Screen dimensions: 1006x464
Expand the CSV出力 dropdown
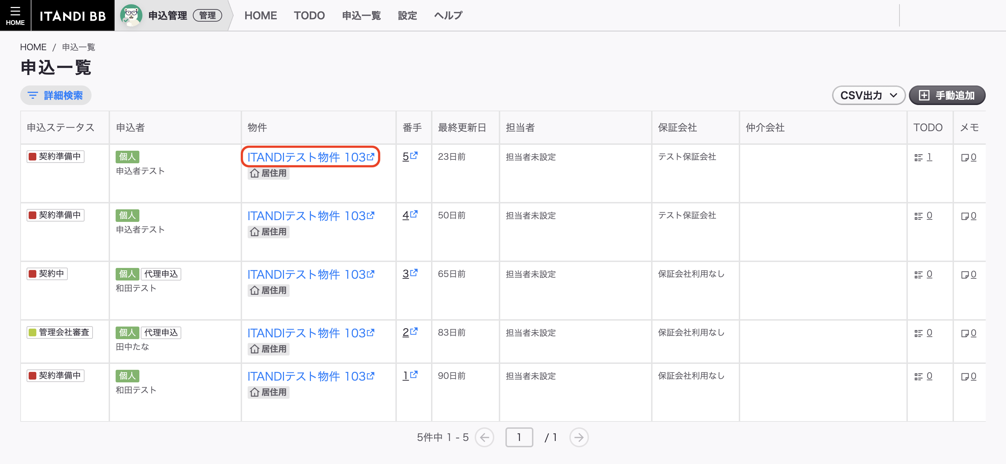[x=868, y=95]
